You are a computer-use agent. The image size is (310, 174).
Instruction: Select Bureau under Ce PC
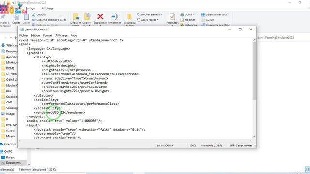coord(8,157)
